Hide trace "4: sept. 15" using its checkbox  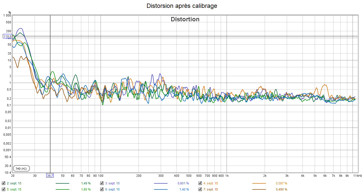click(x=200, y=183)
